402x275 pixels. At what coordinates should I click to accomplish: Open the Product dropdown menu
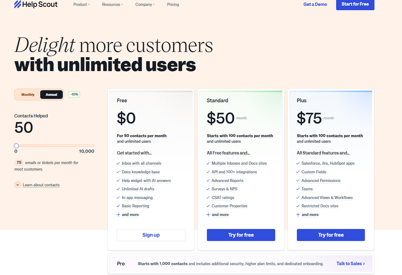82,4
